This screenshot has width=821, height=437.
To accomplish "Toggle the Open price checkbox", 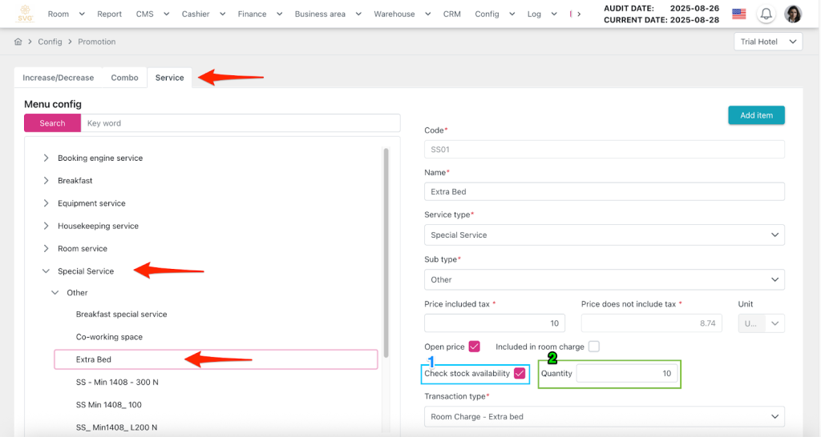I will [x=475, y=347].
